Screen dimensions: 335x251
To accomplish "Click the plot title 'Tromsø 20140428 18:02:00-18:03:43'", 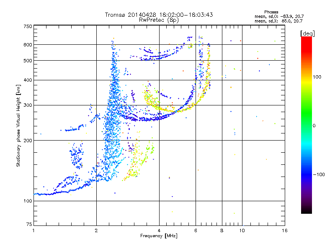I will tap(159, 15).
